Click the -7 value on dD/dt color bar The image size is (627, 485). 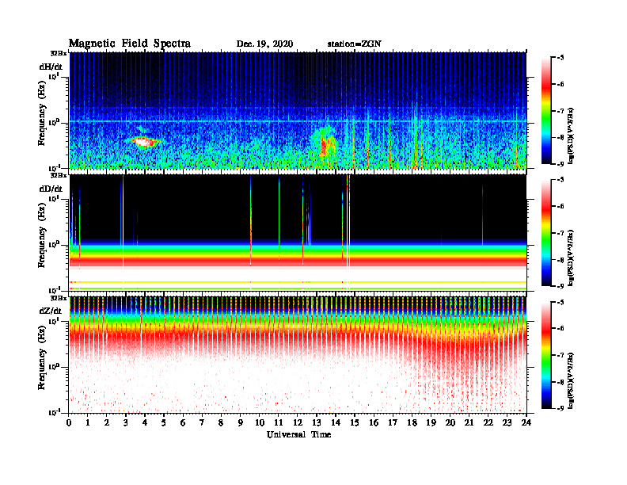tap(560, 233)
